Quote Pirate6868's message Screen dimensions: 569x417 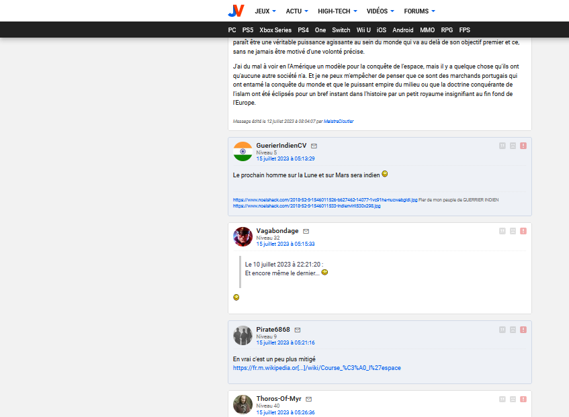(502, 330)
